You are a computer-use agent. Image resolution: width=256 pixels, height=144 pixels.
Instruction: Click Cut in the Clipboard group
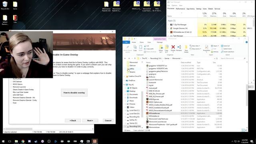pos(147,46)
